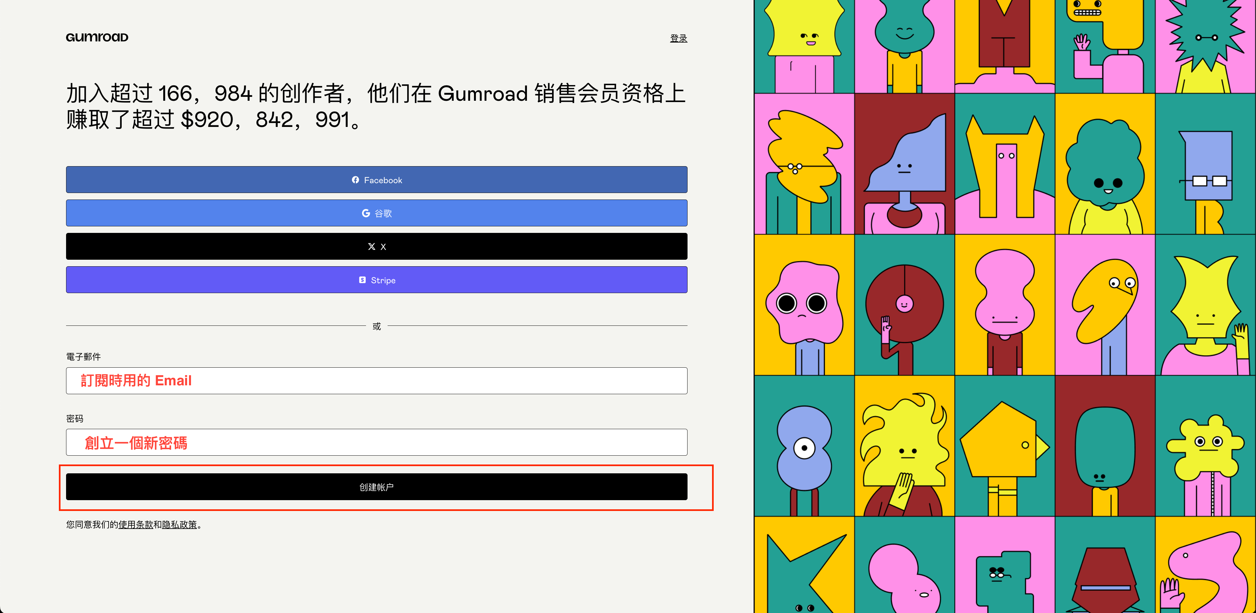Viewport: 1256px width, 613px height.
Task: Focus the 電子郵件 email input field
Action: (x=376, y=381)
